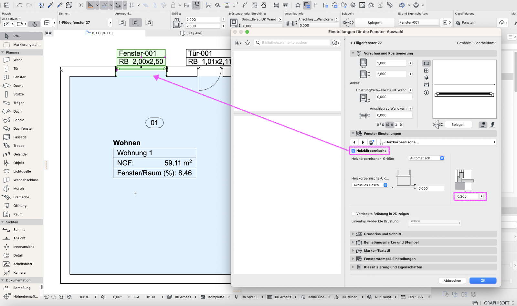Image resolution: width=517 pixels, height=306 pixels.
Task: Uncheck the Heizkörpernische checkbox
Action: click(353, 151)
